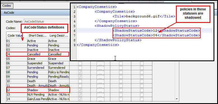This screenshot has width=218, height=104.
Task: Select code value cell 01
Action: tap(17, 41)
